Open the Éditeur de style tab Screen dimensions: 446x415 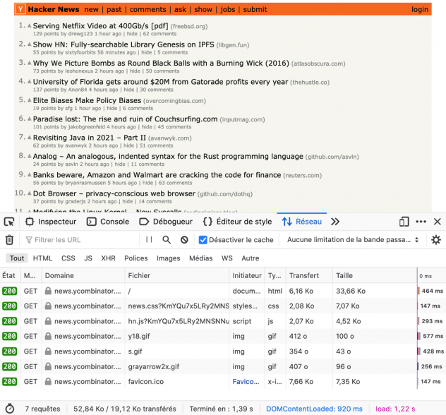pyautogui.click(x=237, y=222)
